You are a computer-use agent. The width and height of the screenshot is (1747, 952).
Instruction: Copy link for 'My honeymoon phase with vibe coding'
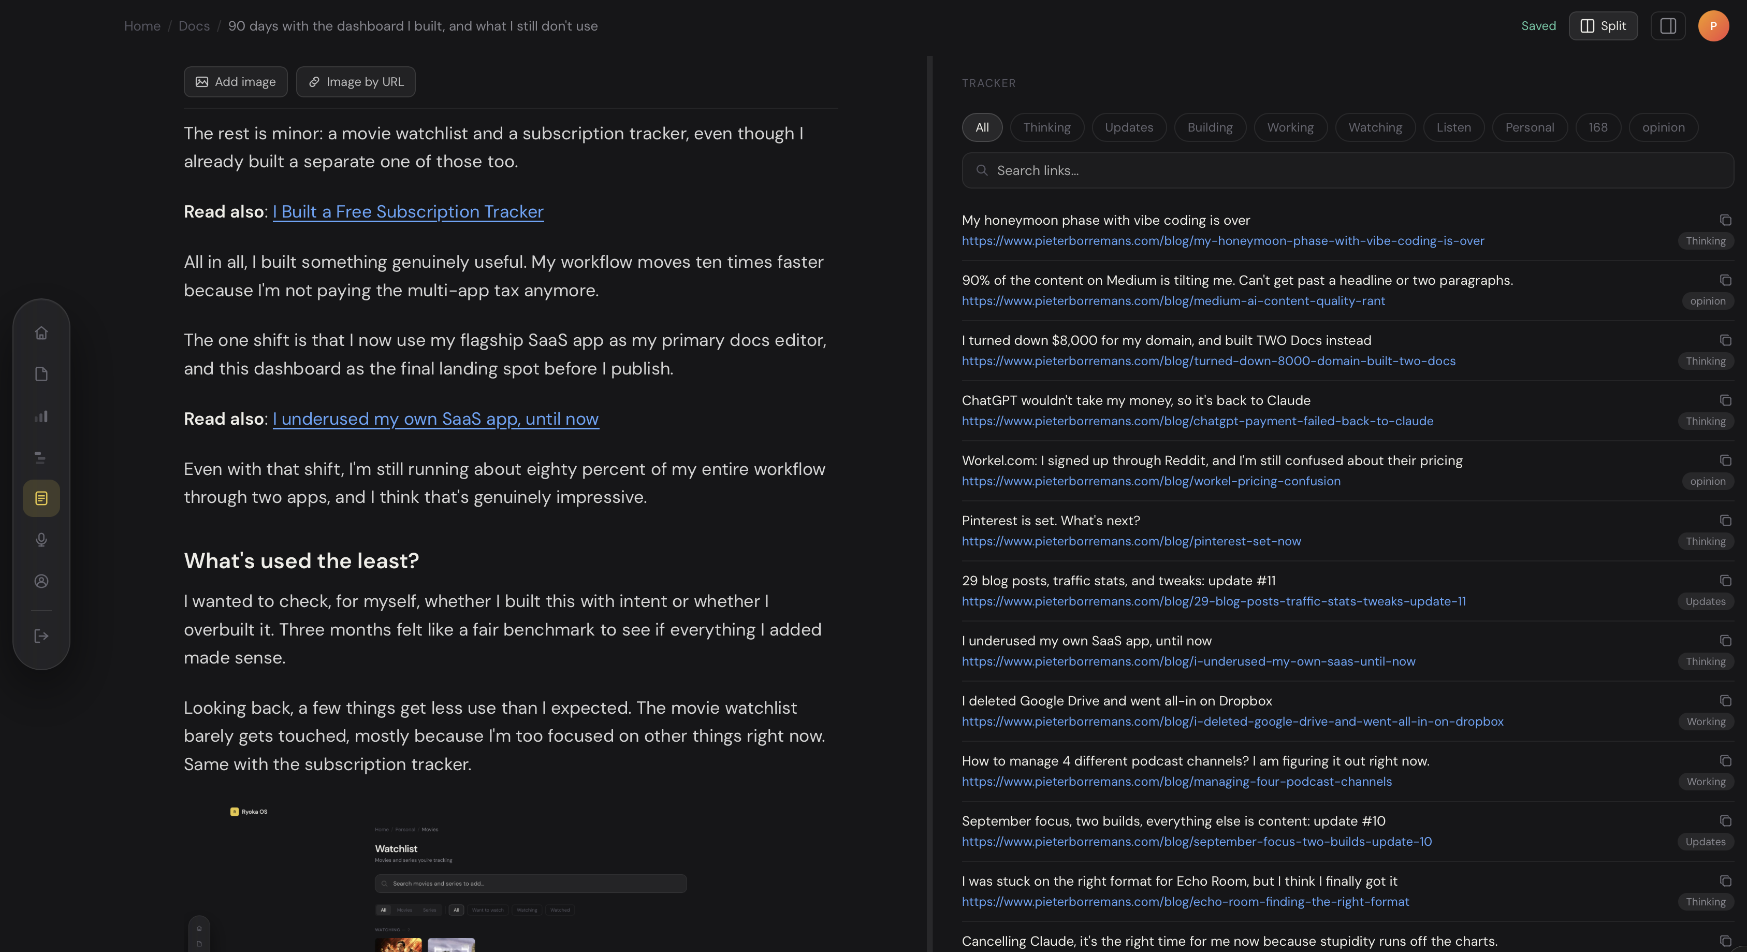tap(1725, 220)
